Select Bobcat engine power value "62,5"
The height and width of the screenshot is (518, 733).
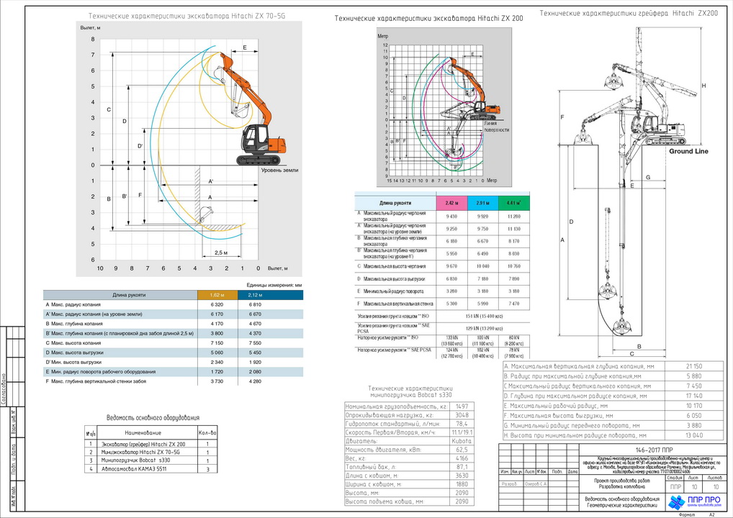(x=462, y=450)
